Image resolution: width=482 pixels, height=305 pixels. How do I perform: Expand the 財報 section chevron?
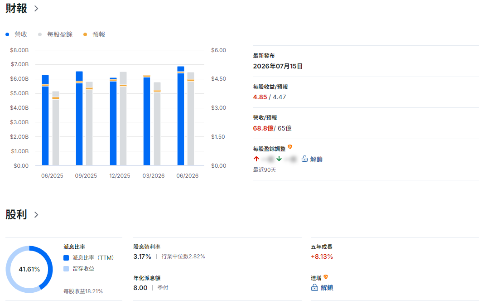36,9
